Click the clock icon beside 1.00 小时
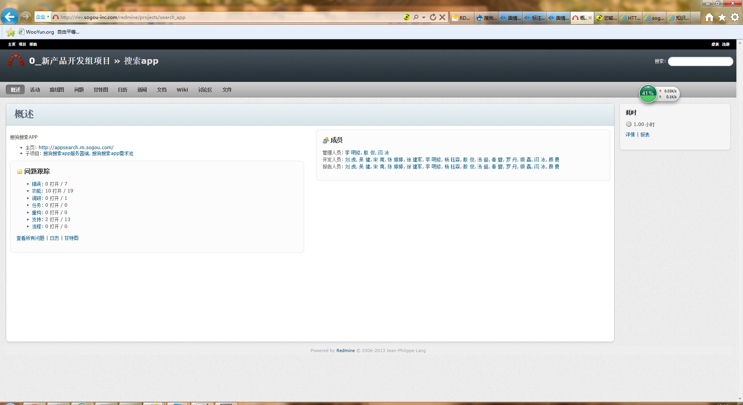 629,124
